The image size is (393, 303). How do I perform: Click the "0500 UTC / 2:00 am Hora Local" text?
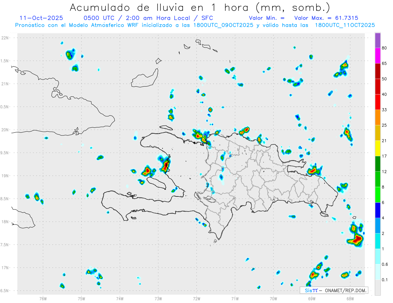(138, 18)
